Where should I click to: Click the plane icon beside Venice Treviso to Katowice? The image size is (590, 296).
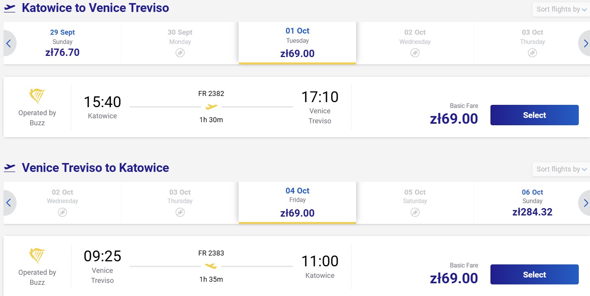click(x=10, y=168)
